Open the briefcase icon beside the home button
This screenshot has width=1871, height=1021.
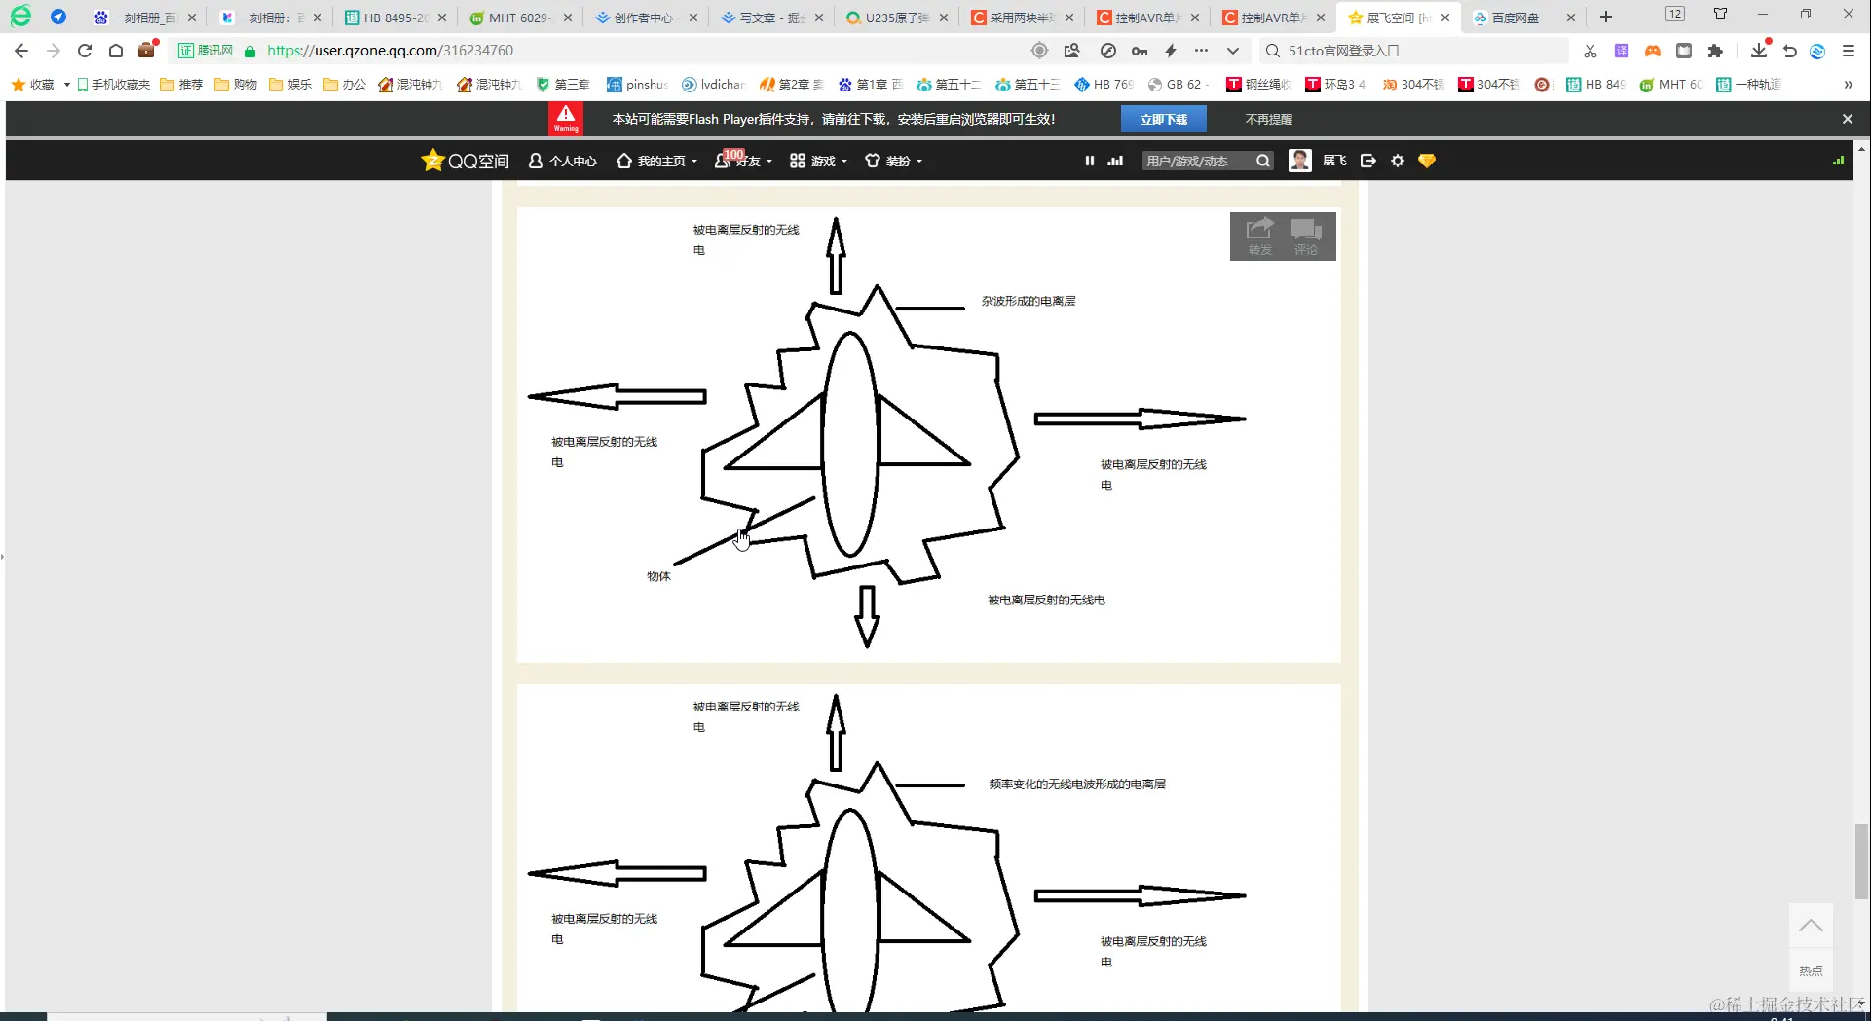147,50
